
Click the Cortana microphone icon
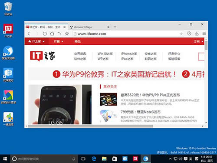(73, 159)
